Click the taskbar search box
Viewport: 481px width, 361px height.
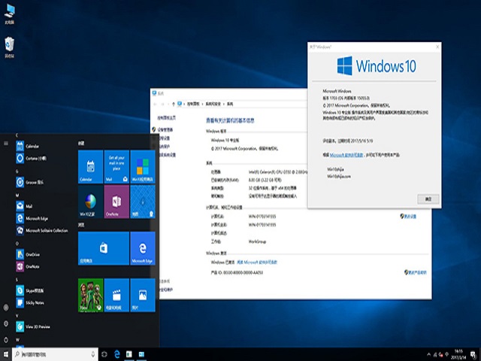point(53,353)
